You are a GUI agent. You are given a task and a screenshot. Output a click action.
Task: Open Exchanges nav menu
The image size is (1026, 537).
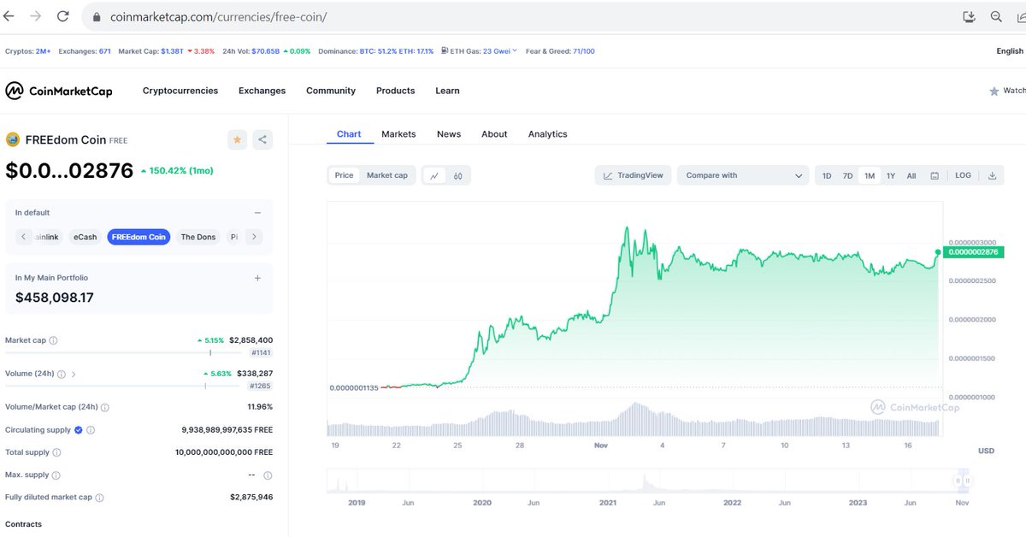262,91
